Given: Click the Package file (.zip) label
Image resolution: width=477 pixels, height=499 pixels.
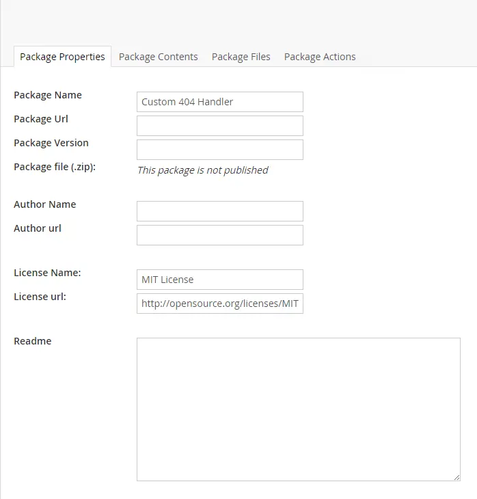Looking at the screenshot, I should coord(54,167).
